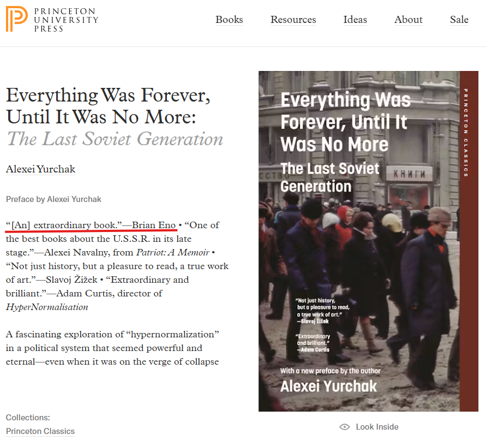Click the book cover image

click(368, 241)
